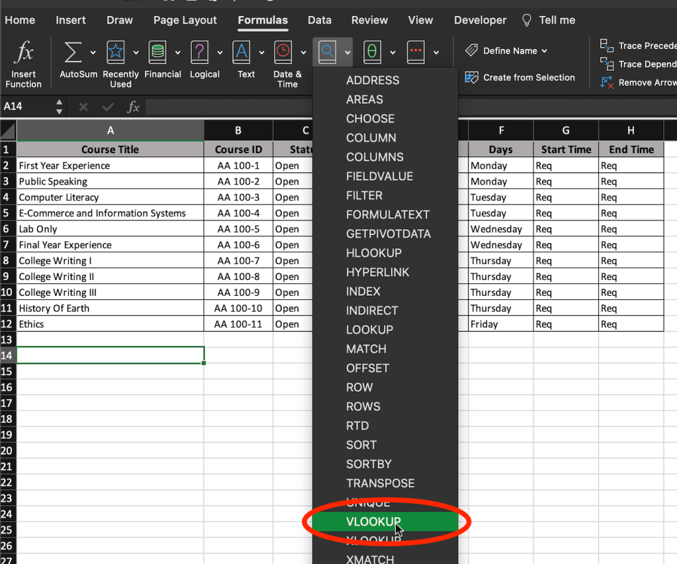Select INDEX from the function list
Image resolution: width=677 pixels, height=564 pixels.
point(385,291)
